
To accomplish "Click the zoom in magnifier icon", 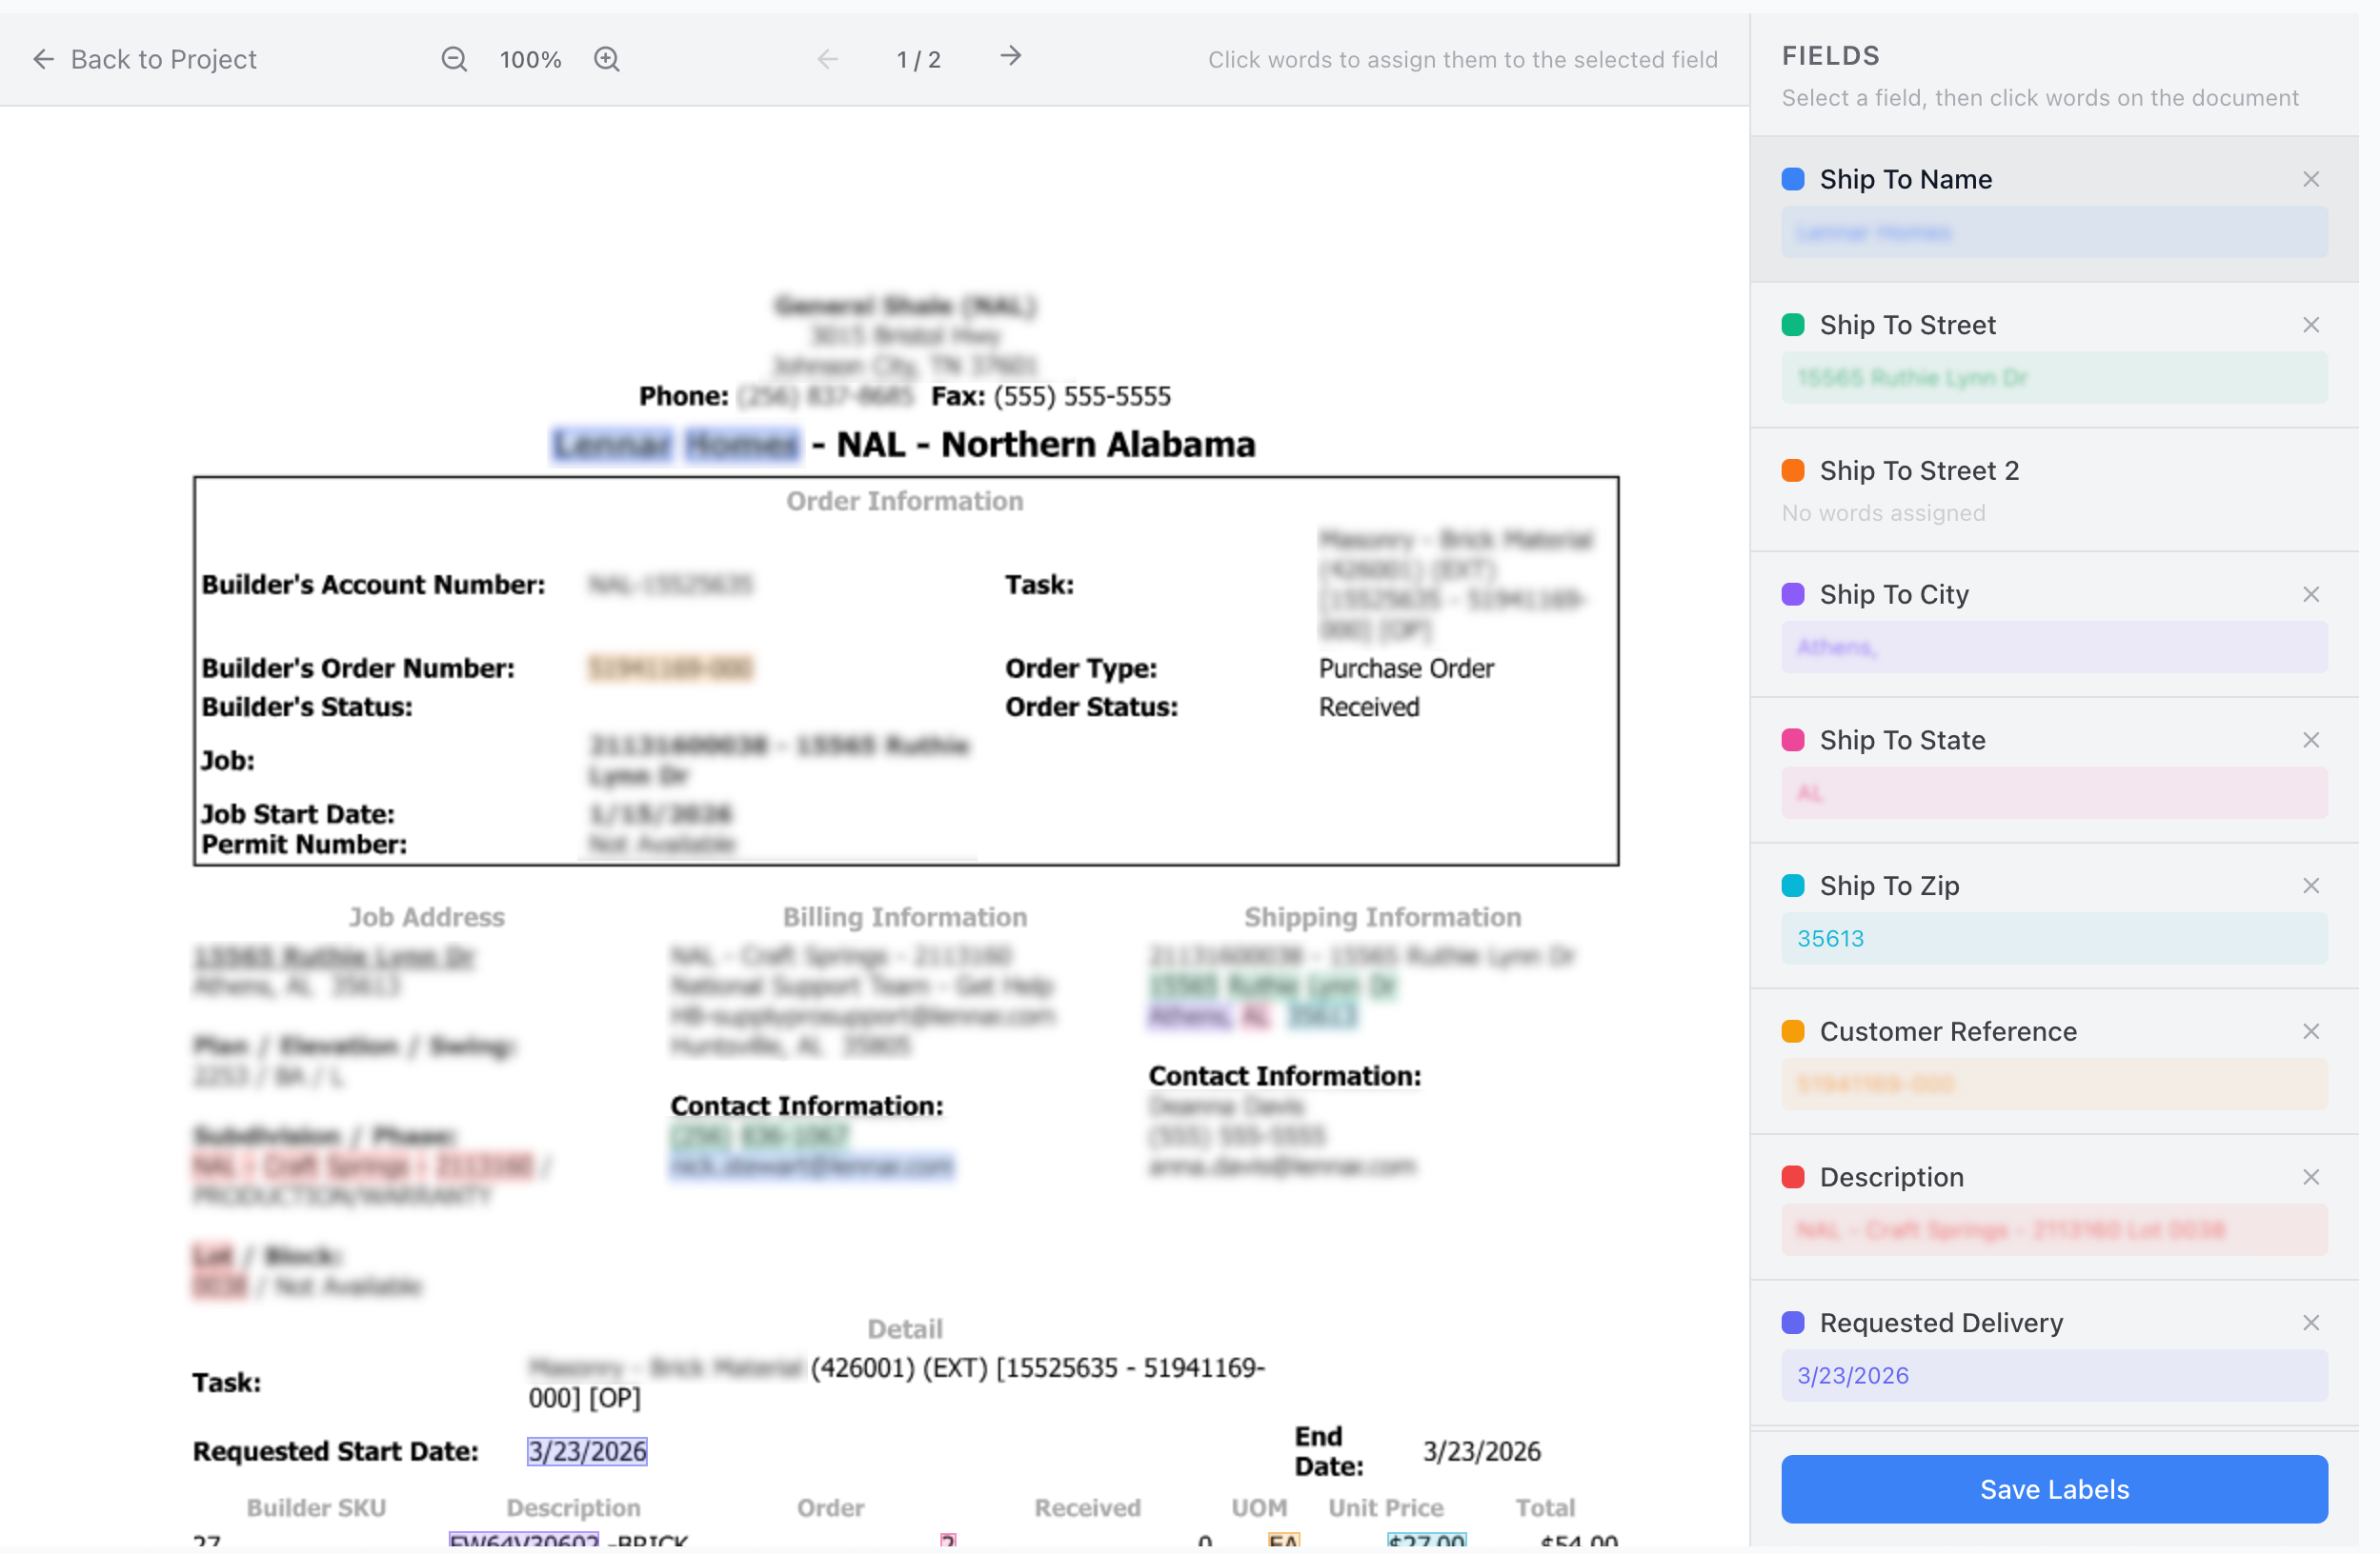I will (607, 59).
